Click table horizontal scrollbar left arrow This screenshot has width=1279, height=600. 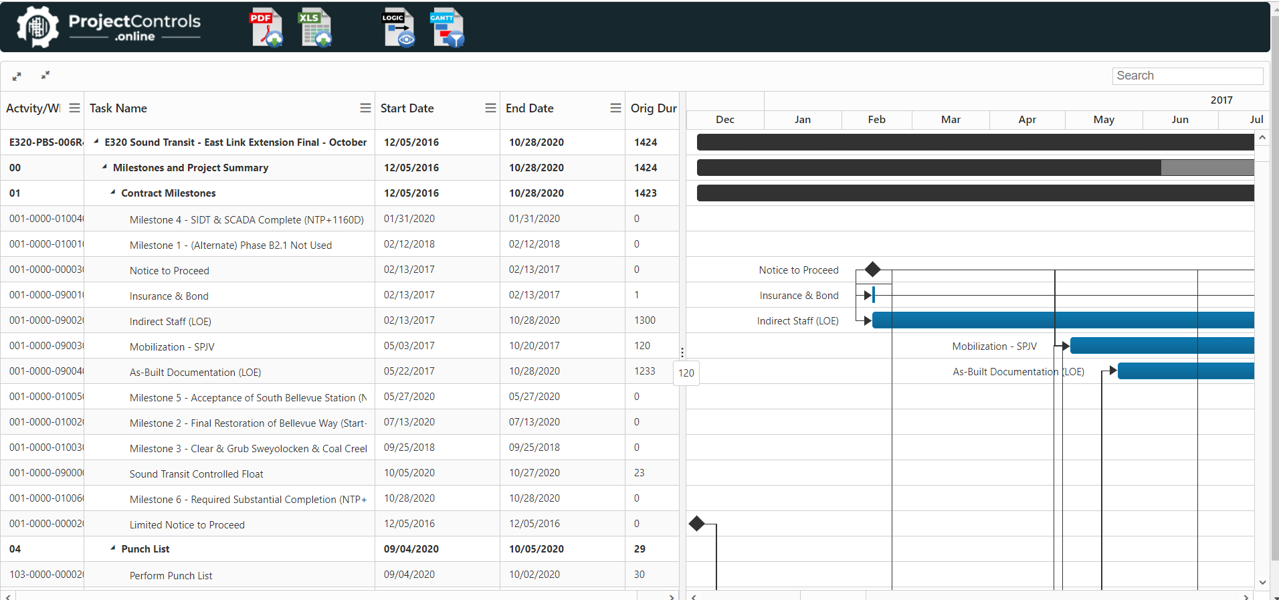pyautogui.click(x=8, y=596)
